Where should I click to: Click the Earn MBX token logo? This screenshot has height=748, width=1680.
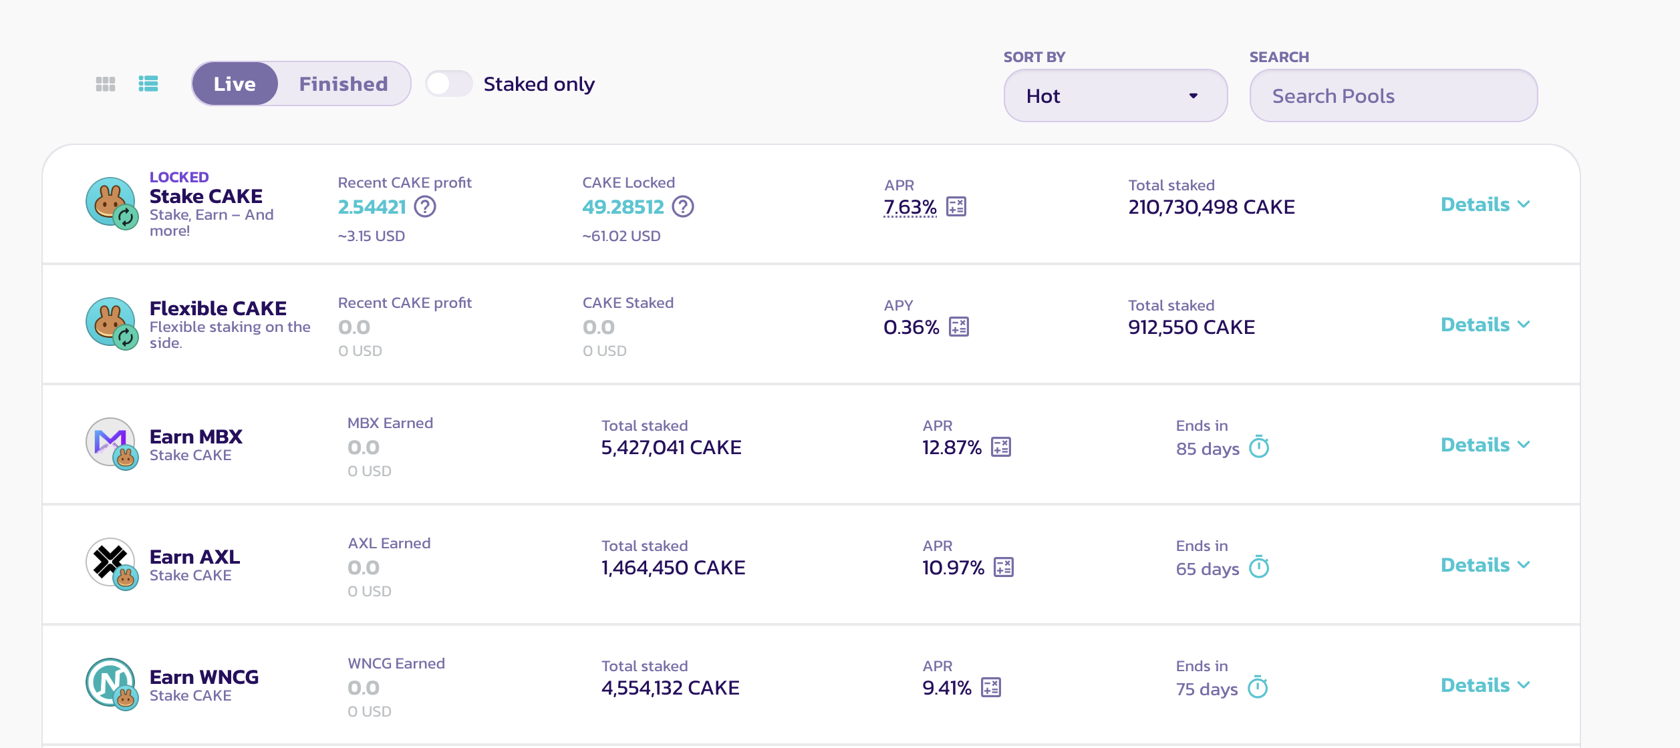pos(112,443)
